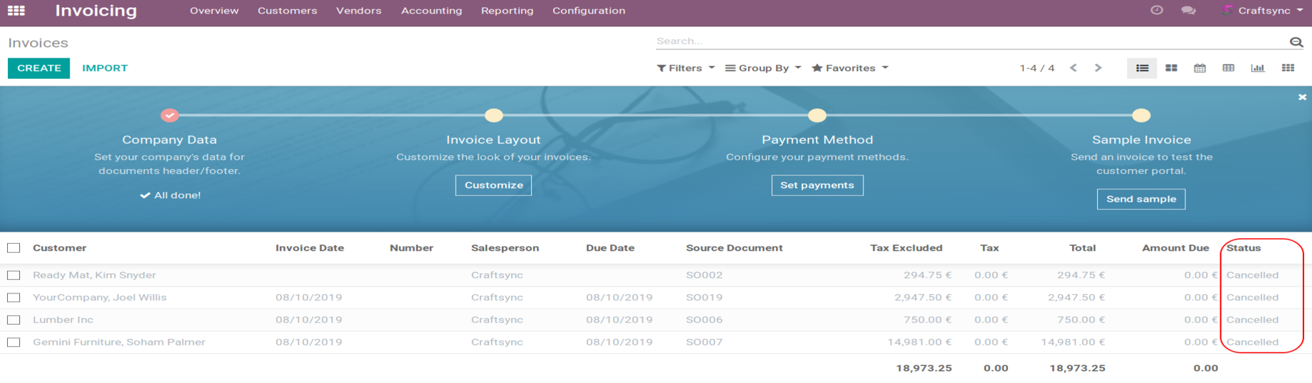Open the Accounting menu
This screenshot has height=383, width=1312.
(x=431, y=11)
